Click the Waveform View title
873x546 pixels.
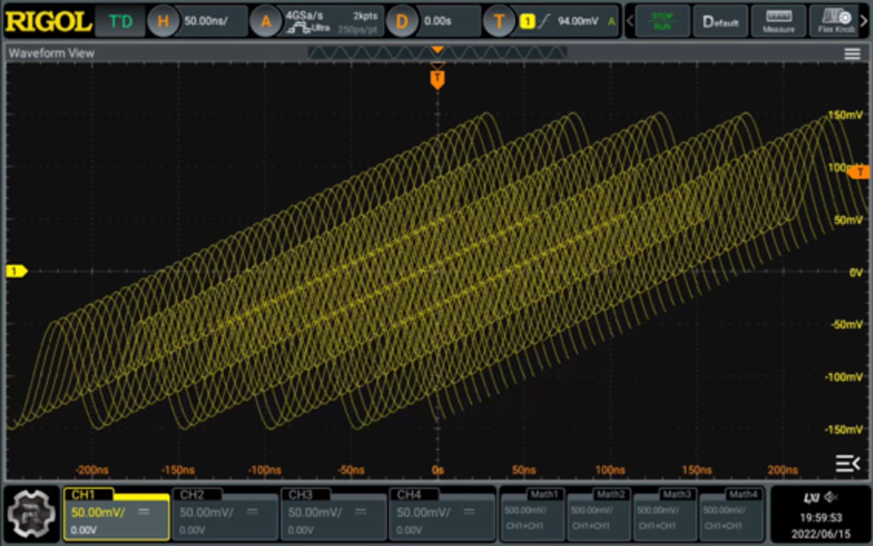point(51,53)
